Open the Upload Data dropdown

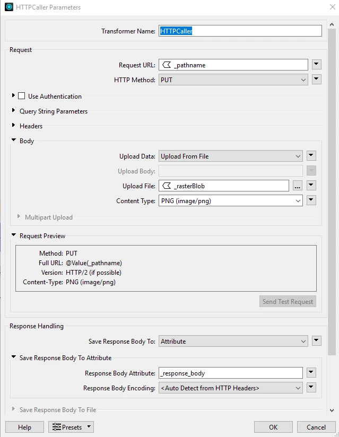231,156
